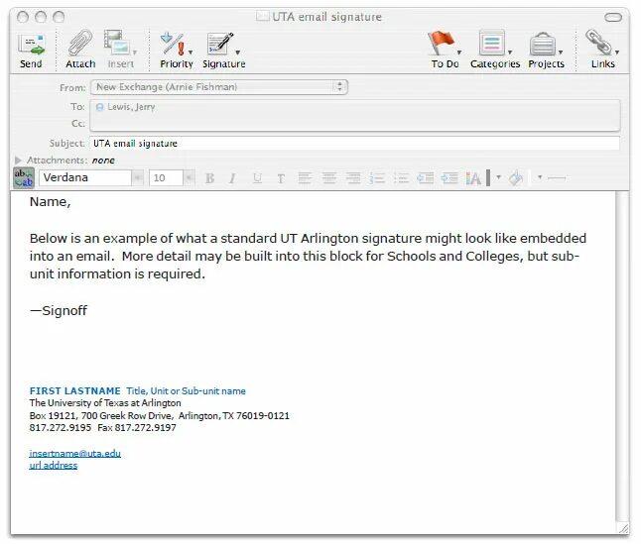Click the teletype T formatting button
641x544 pixels.
[x=281, y=178]
